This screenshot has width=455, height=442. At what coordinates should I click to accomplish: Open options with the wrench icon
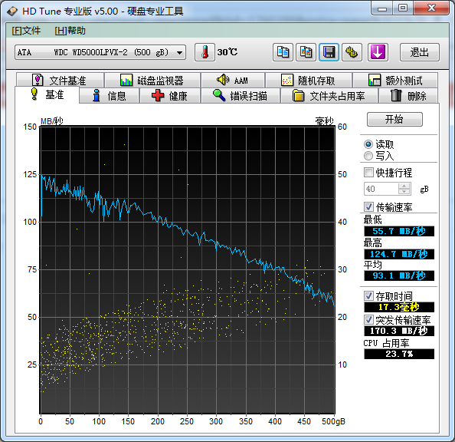coord(352,52)
